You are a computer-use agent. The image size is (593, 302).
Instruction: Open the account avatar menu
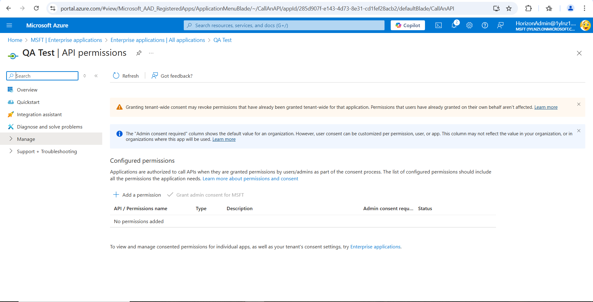(x=585, y=25)
